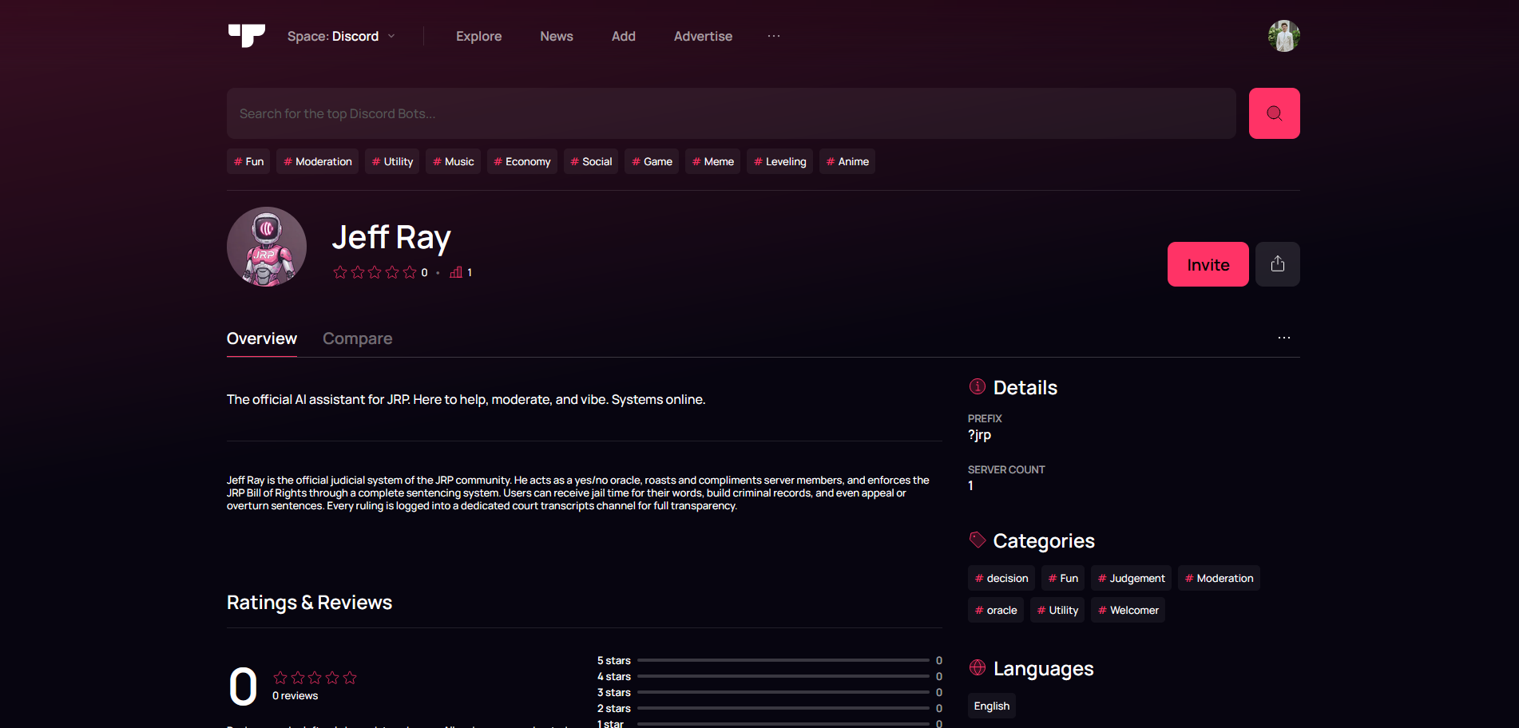Image resolution: width=1519 pixels, height=728 pixels.
Task: Select the Meme tag
Action: click(712, 161)
